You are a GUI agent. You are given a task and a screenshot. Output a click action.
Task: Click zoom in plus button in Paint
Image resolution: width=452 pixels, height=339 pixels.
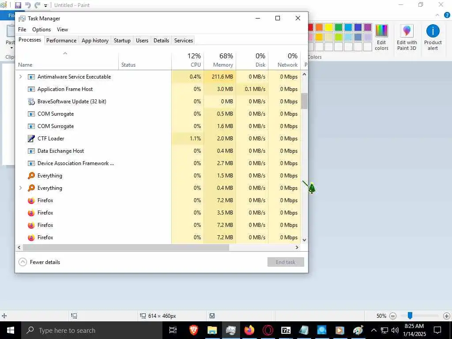pos(447,316)
